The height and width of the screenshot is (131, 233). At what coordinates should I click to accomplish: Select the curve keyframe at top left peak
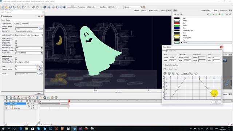pos(185,79)
